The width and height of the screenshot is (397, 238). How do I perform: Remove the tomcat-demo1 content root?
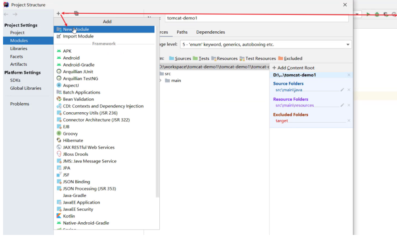[348, 75]
